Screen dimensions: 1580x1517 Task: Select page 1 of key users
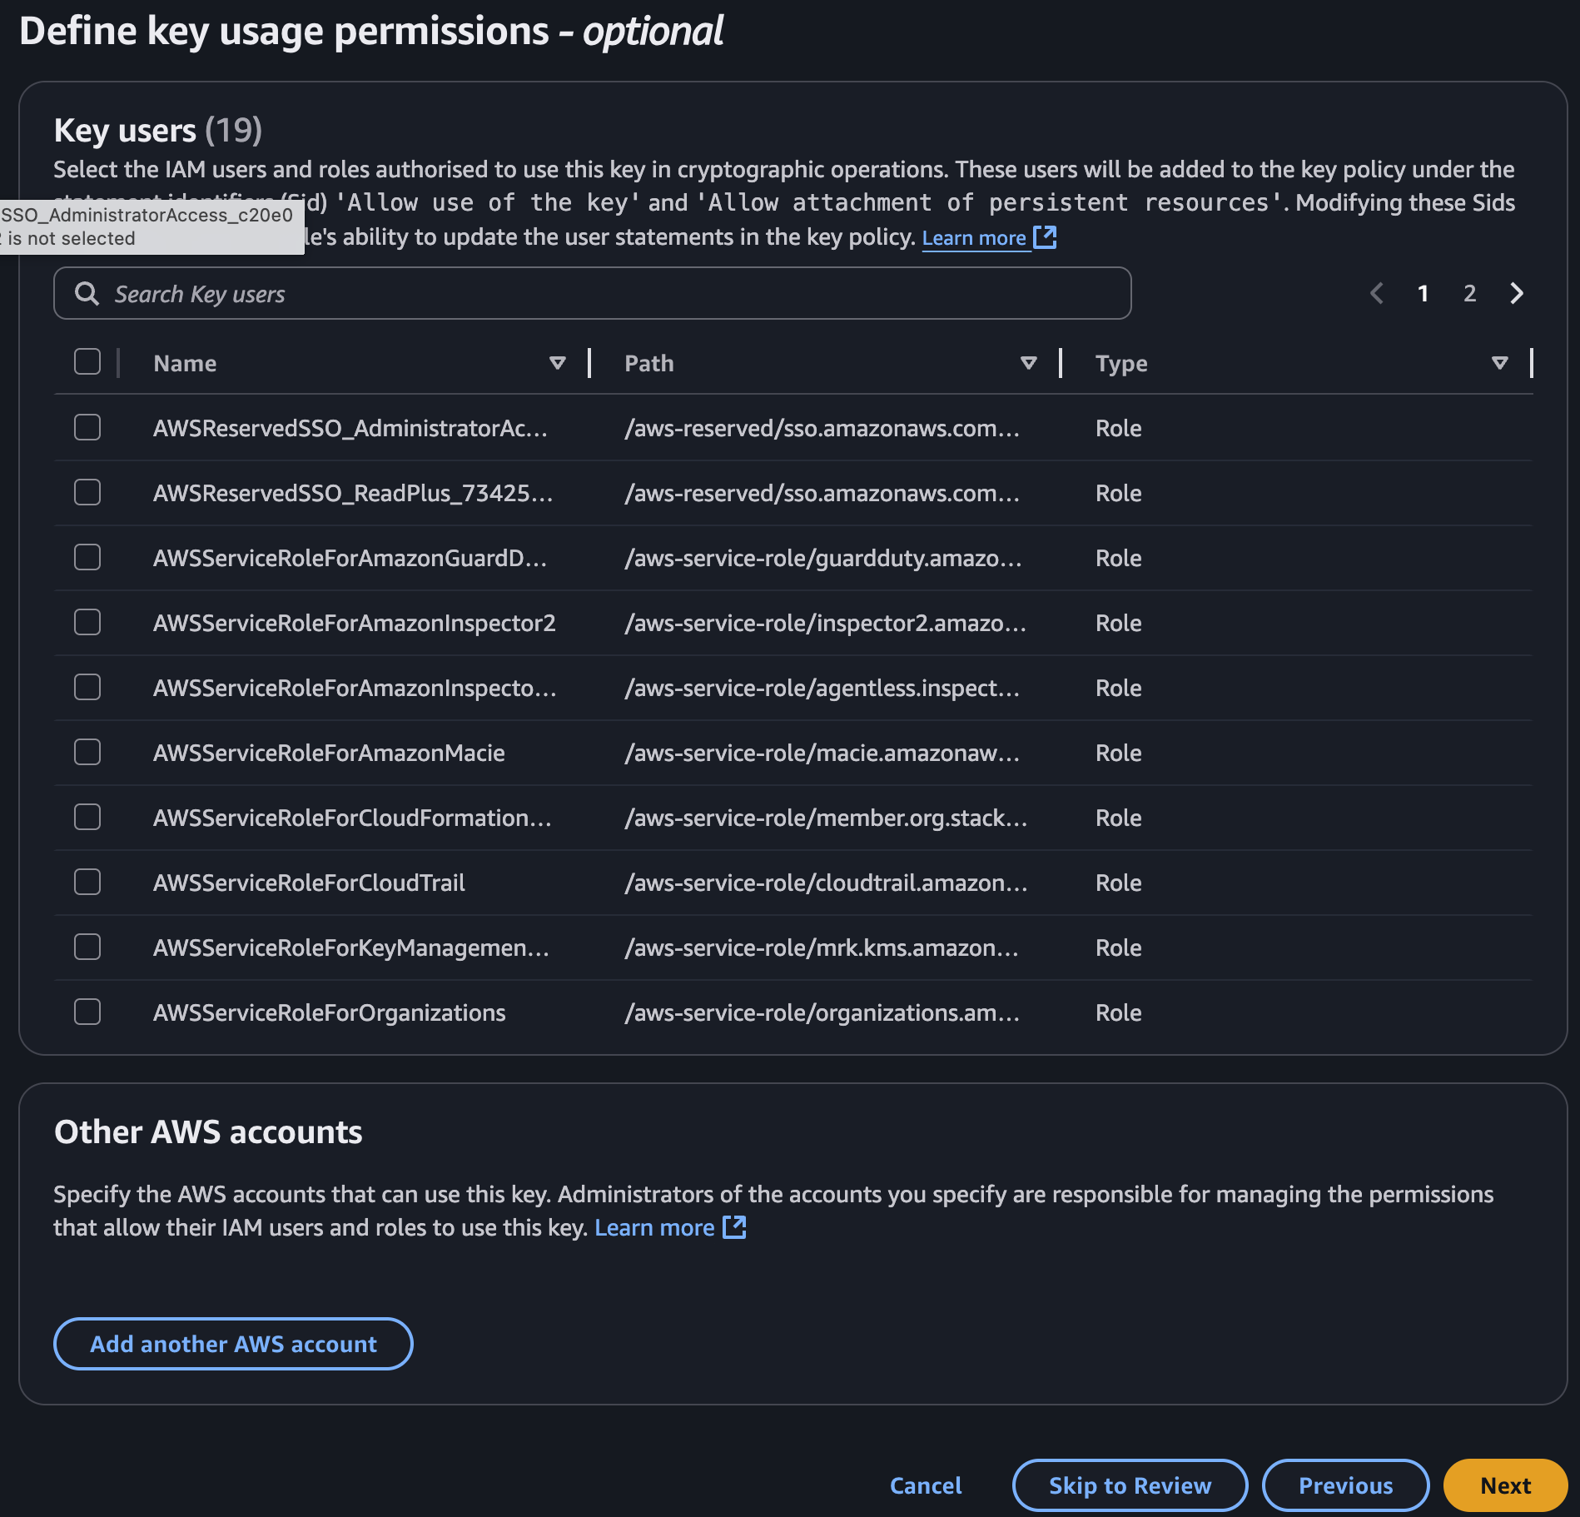pyautogui.click(x=1423, y=293)
